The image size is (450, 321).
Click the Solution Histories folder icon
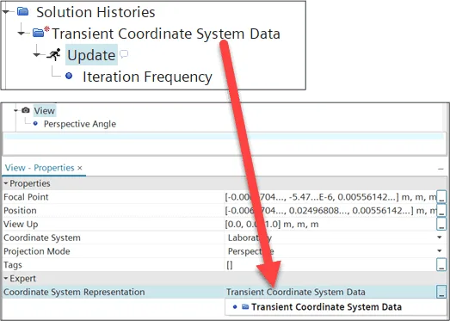[22, 11]
